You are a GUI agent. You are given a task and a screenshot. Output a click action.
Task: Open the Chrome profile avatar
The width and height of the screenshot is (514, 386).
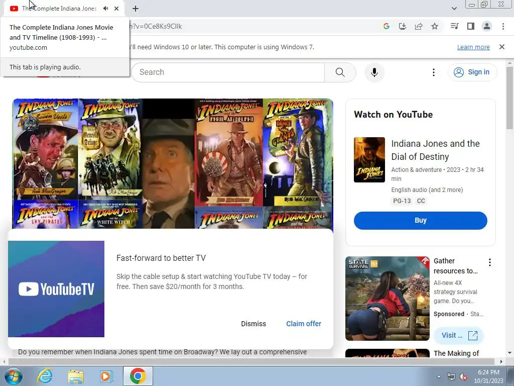[487, 26]
